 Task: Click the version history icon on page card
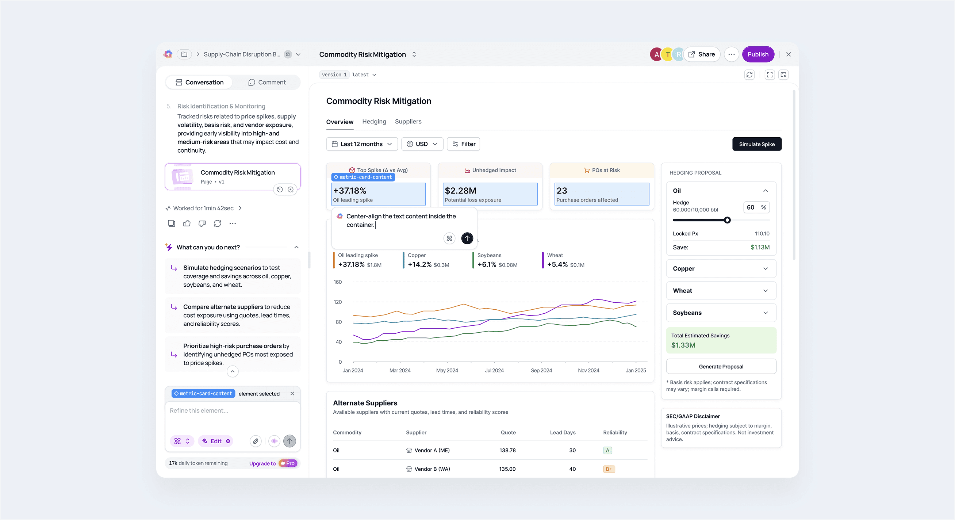pos(280,190)
